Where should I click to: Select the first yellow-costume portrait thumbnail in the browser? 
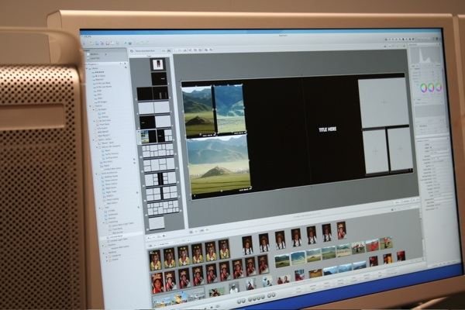click(156, 260)
